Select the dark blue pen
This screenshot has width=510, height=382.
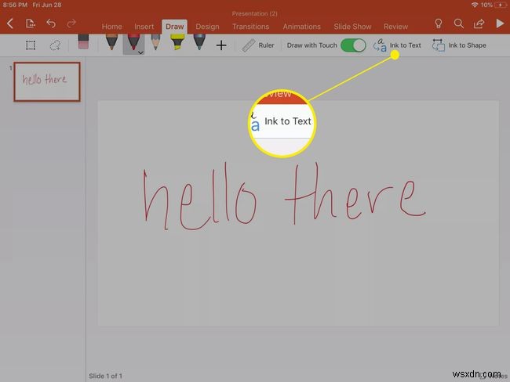tap(199, 42)
